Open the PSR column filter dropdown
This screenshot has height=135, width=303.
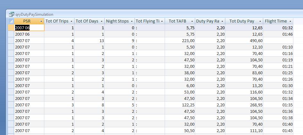[41, 21]
